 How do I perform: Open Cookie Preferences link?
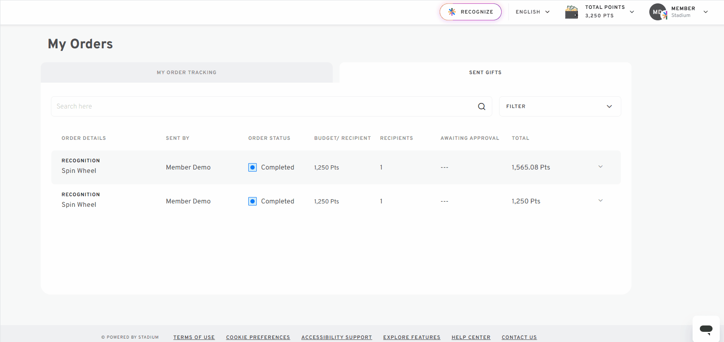tap(258, 337)
